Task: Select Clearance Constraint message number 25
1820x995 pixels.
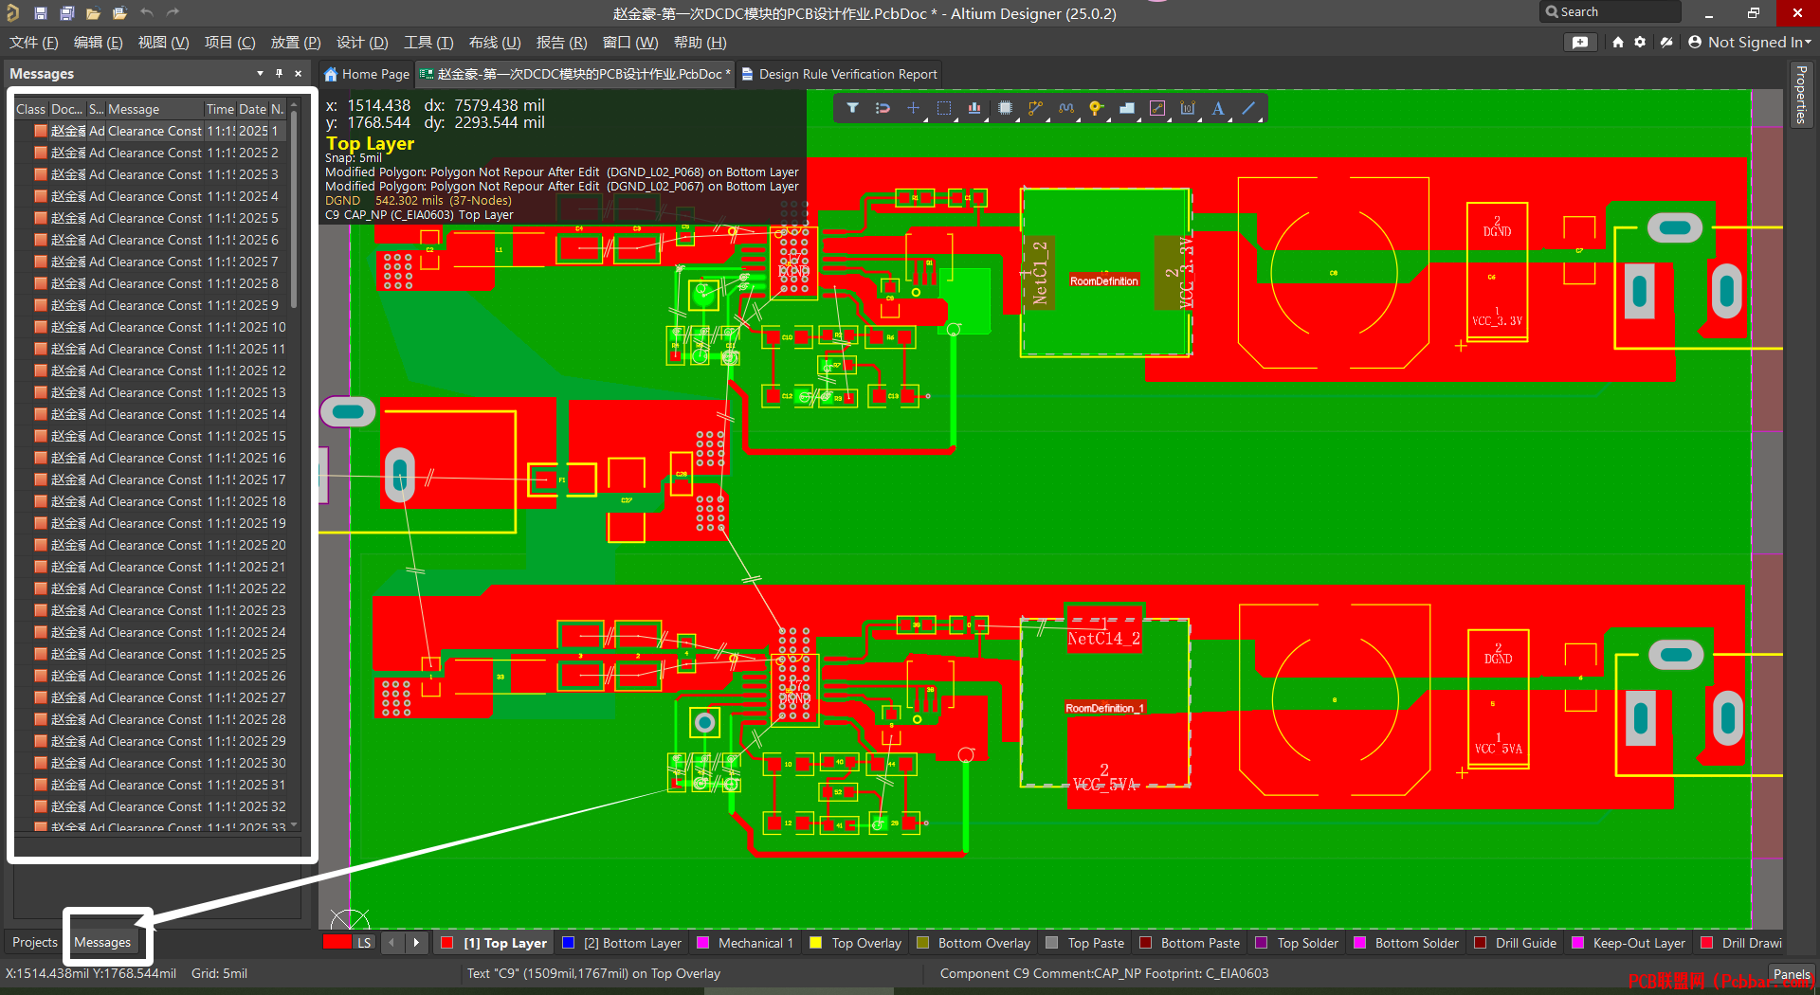Action: point(152,654)
